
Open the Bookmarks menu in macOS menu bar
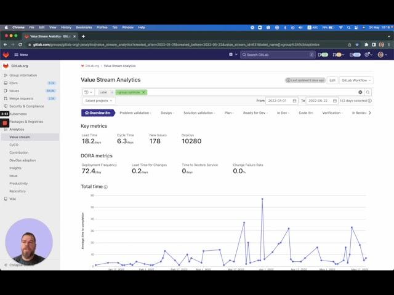pyautogui.click(x=84, y=27)
